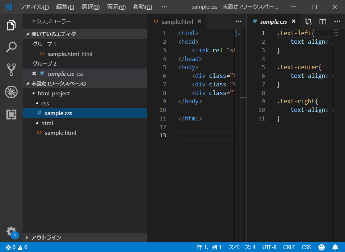Click the notifications bell in status bar
The image size is (345, 252).
[x=335, y=247]
